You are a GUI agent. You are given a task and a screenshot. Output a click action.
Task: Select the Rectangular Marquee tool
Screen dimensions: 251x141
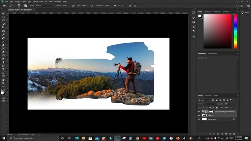click(3, 17)
